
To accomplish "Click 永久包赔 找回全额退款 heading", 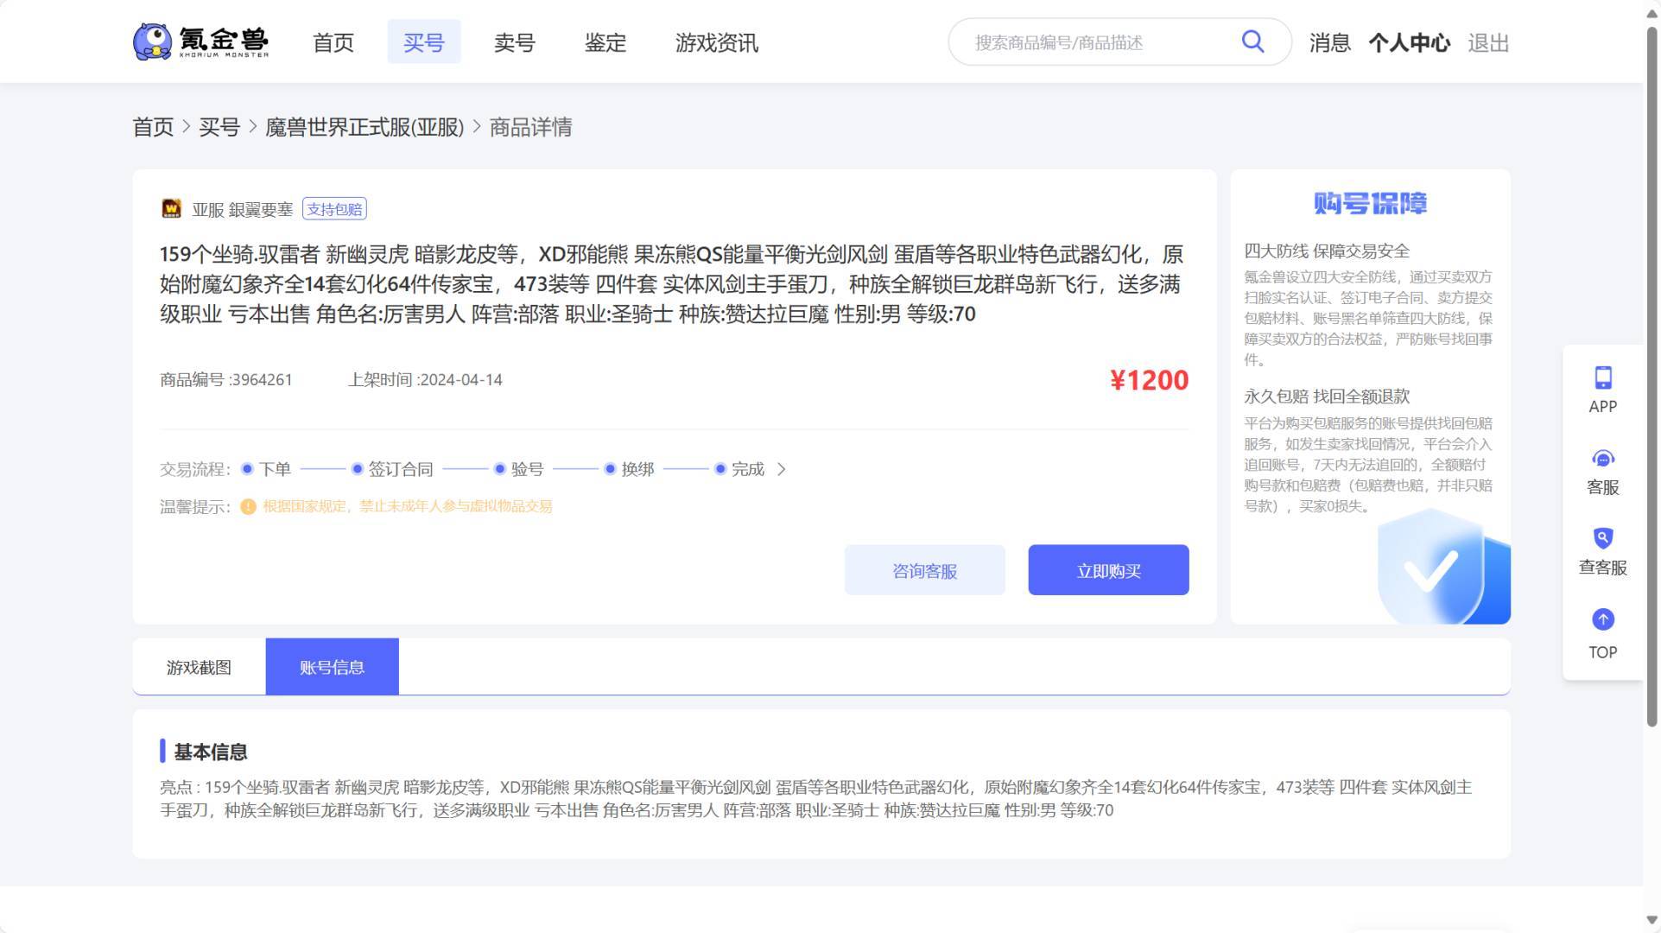I will (1326, 397).
